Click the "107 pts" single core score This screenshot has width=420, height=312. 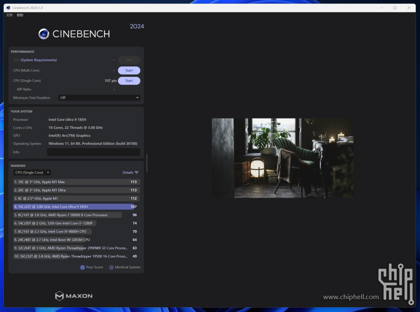111,81
